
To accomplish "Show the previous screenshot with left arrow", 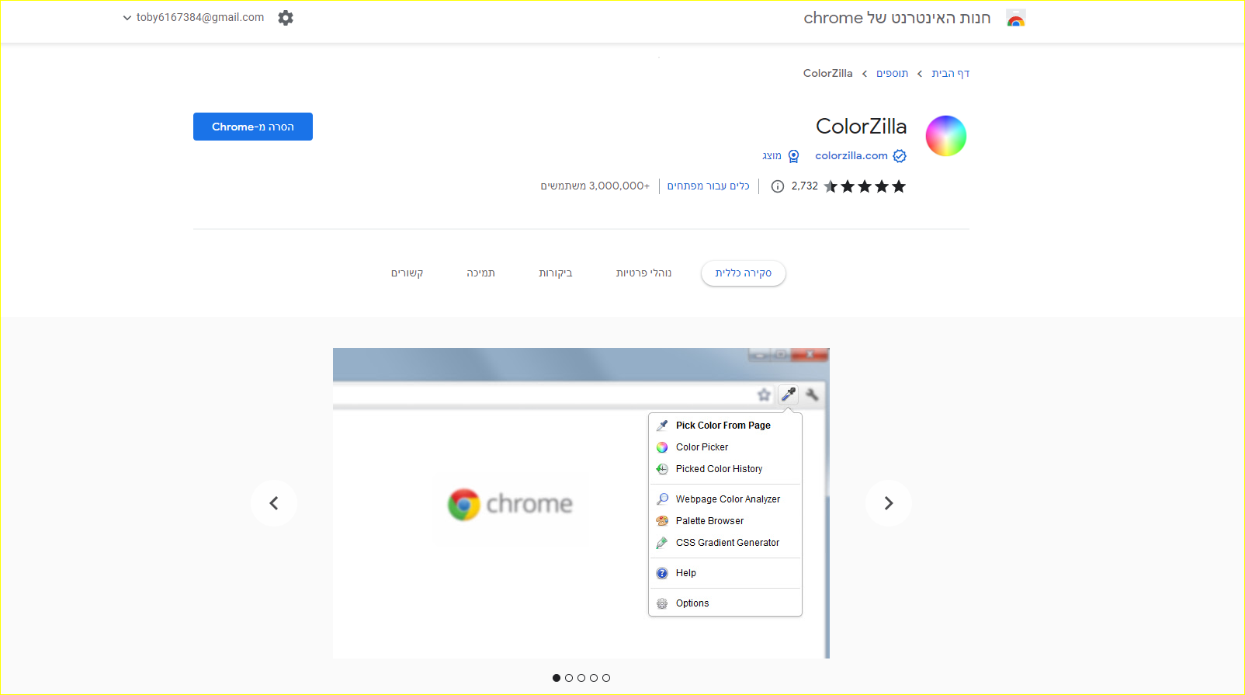I will pyautogui.click(x=274, y=503).
